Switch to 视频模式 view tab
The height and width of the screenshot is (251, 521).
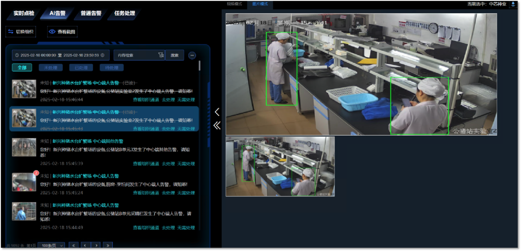[x=234, y=4]
